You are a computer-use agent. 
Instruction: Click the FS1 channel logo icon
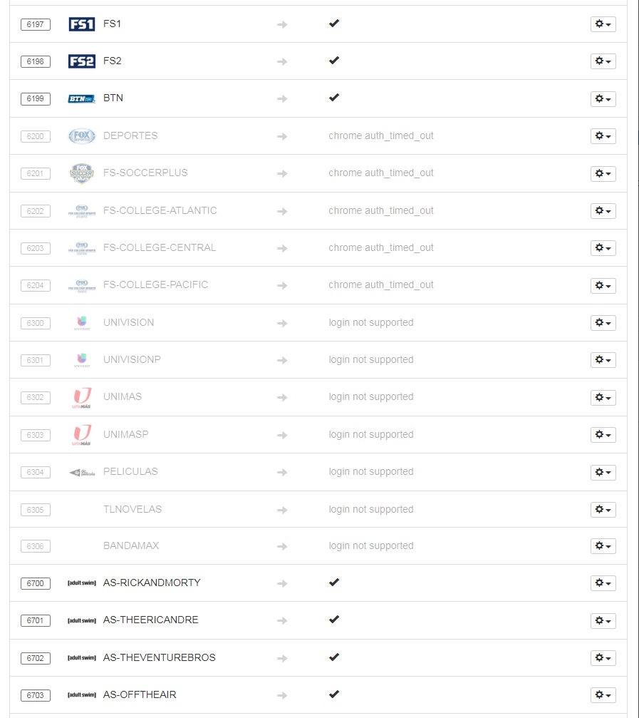pyautogui.click(x=81, y=24)
